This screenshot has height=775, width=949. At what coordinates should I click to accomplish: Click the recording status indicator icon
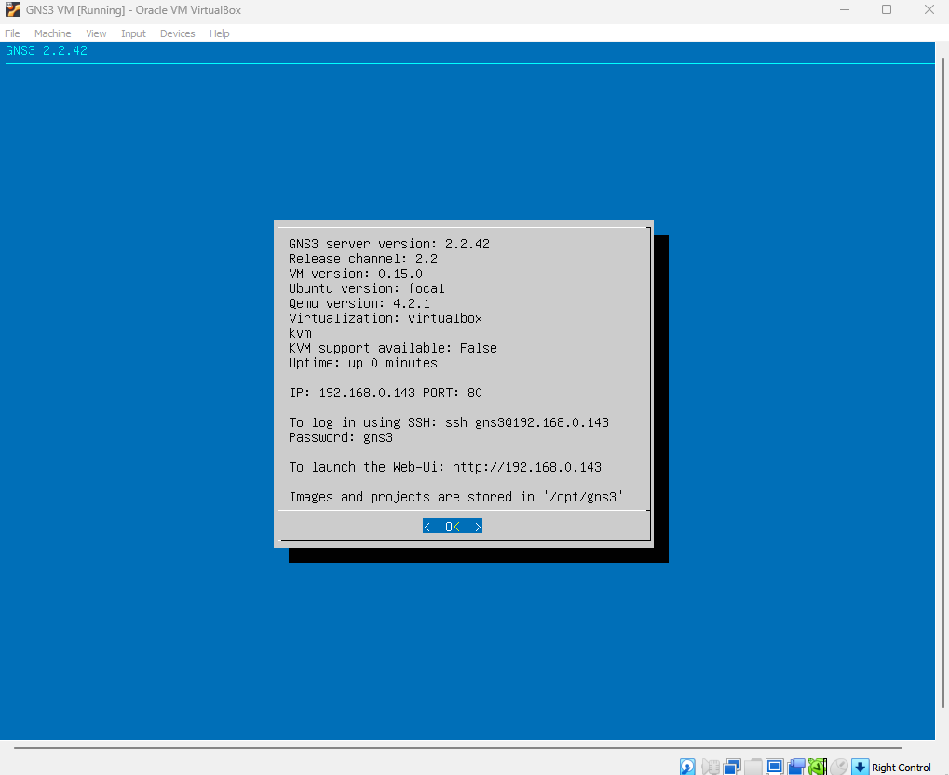pyautogui.click(x=796, y=767)
